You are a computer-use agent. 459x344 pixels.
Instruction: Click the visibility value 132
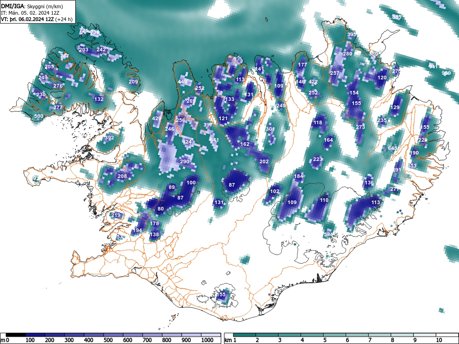point(99,99)
